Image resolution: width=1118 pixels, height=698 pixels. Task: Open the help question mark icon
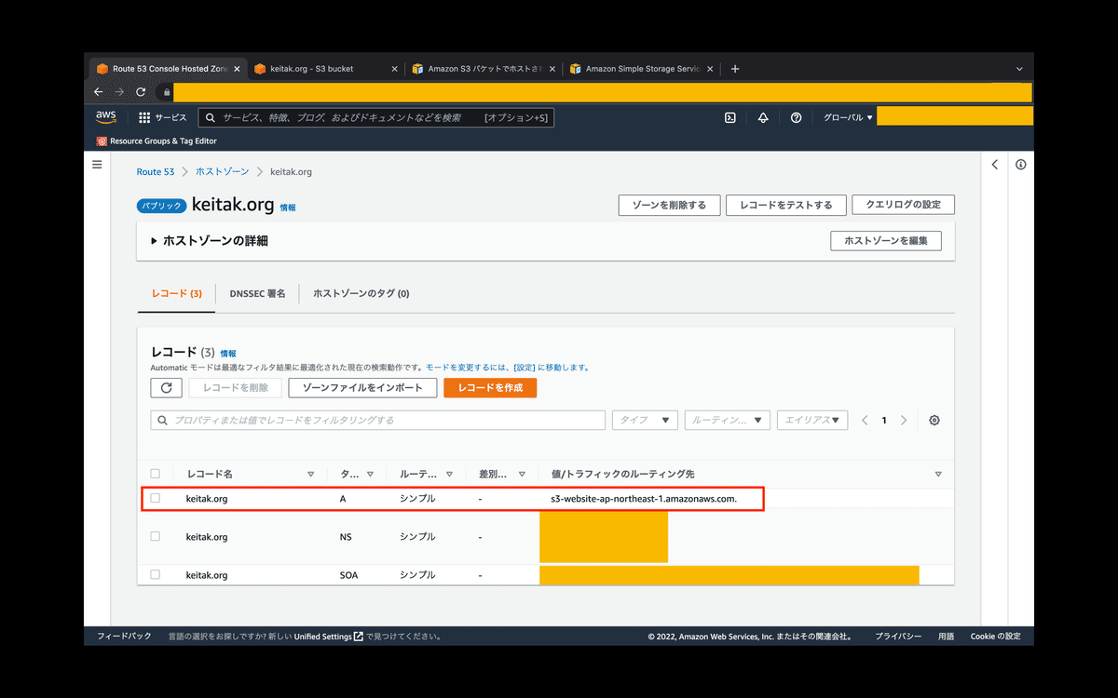coord(796,118)
